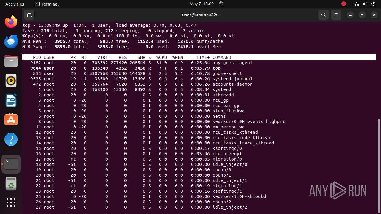Click the new tab icon in Terminal
Screen dimensions: 381x214
point(29,15)
